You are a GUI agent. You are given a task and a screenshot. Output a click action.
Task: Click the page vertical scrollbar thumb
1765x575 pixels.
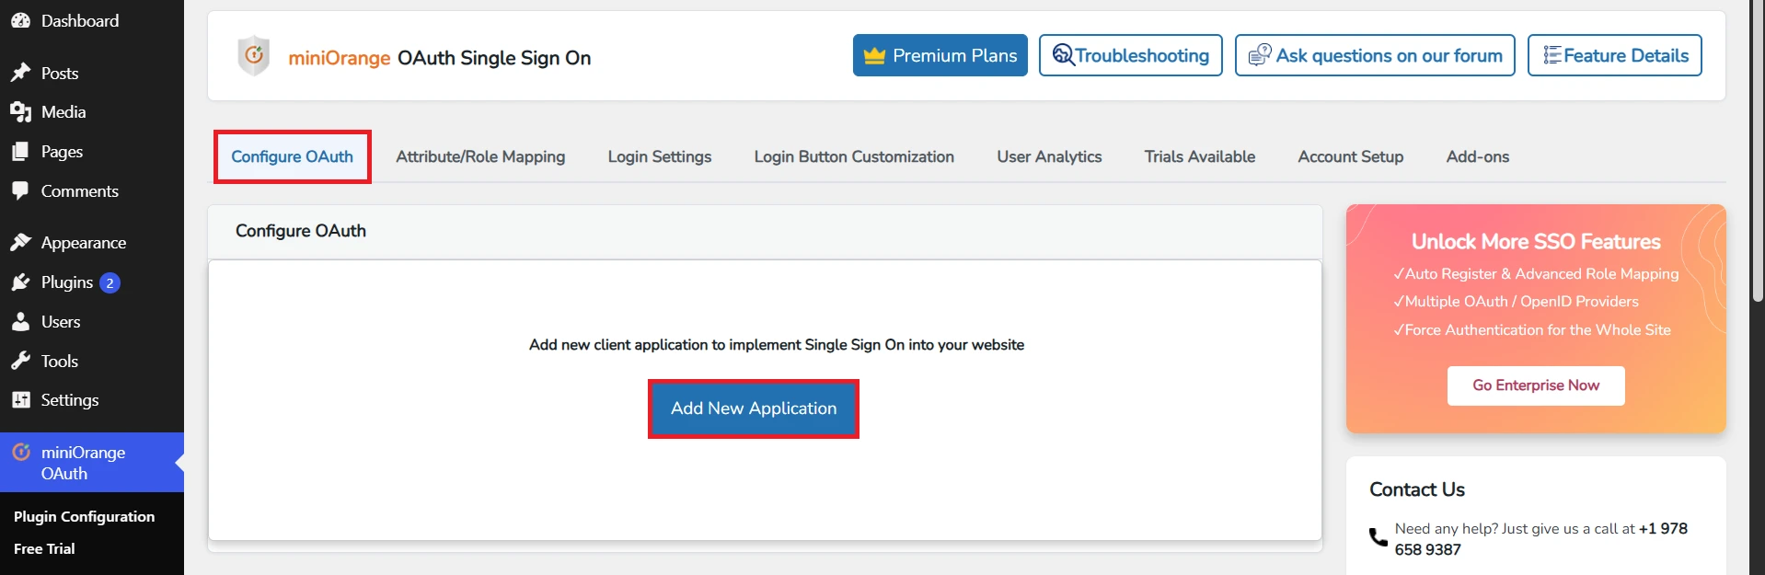1758,151
